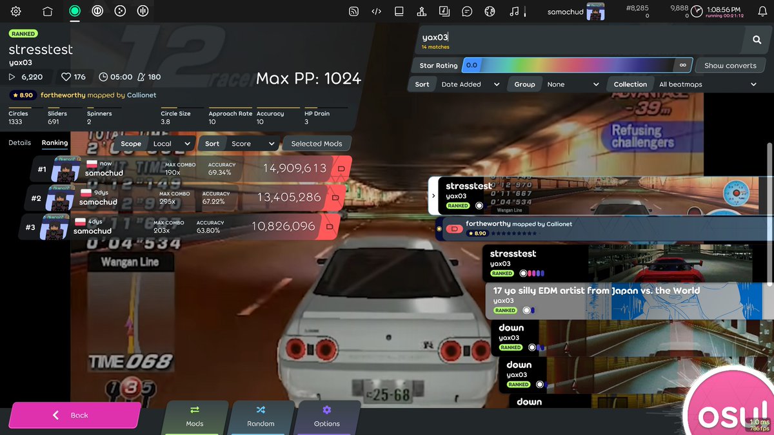The height and width of the screenshot is (435, 774).
Task: Click the D rank badge on score 14,909,613
Action: pos(341,169)
